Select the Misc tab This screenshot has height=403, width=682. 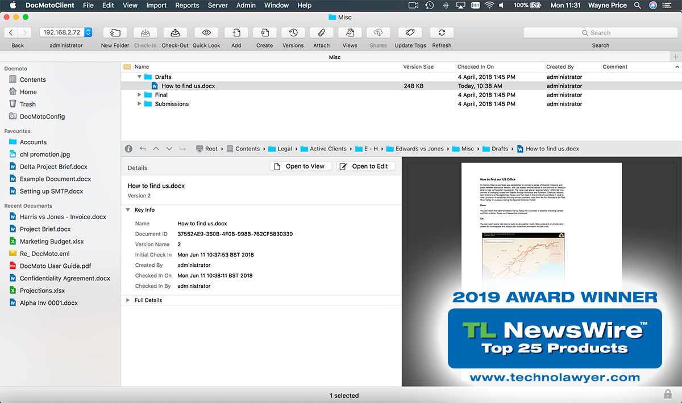335,57
